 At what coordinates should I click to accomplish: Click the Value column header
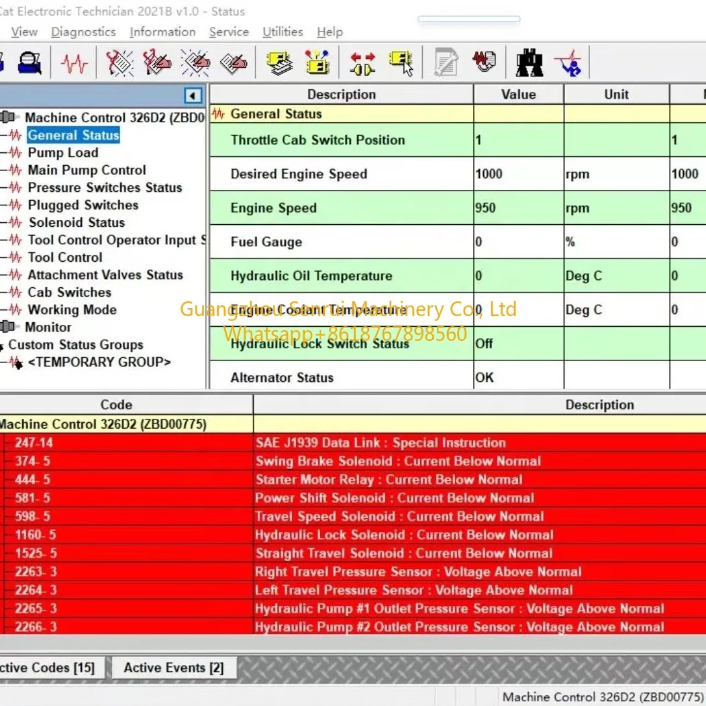click(519, 95)
